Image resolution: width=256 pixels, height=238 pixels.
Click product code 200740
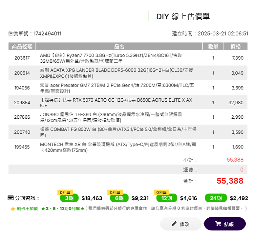click(22, 132)
